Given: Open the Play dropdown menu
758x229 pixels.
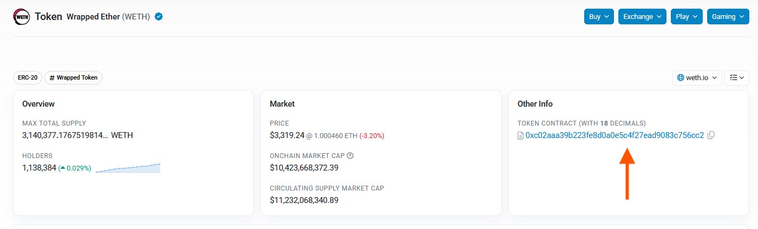Looking at the screenshot, I should [687, 17].
